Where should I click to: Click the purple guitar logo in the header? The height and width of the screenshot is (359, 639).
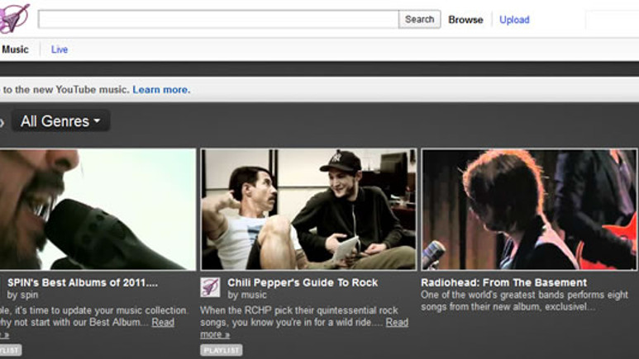[14, 18]
